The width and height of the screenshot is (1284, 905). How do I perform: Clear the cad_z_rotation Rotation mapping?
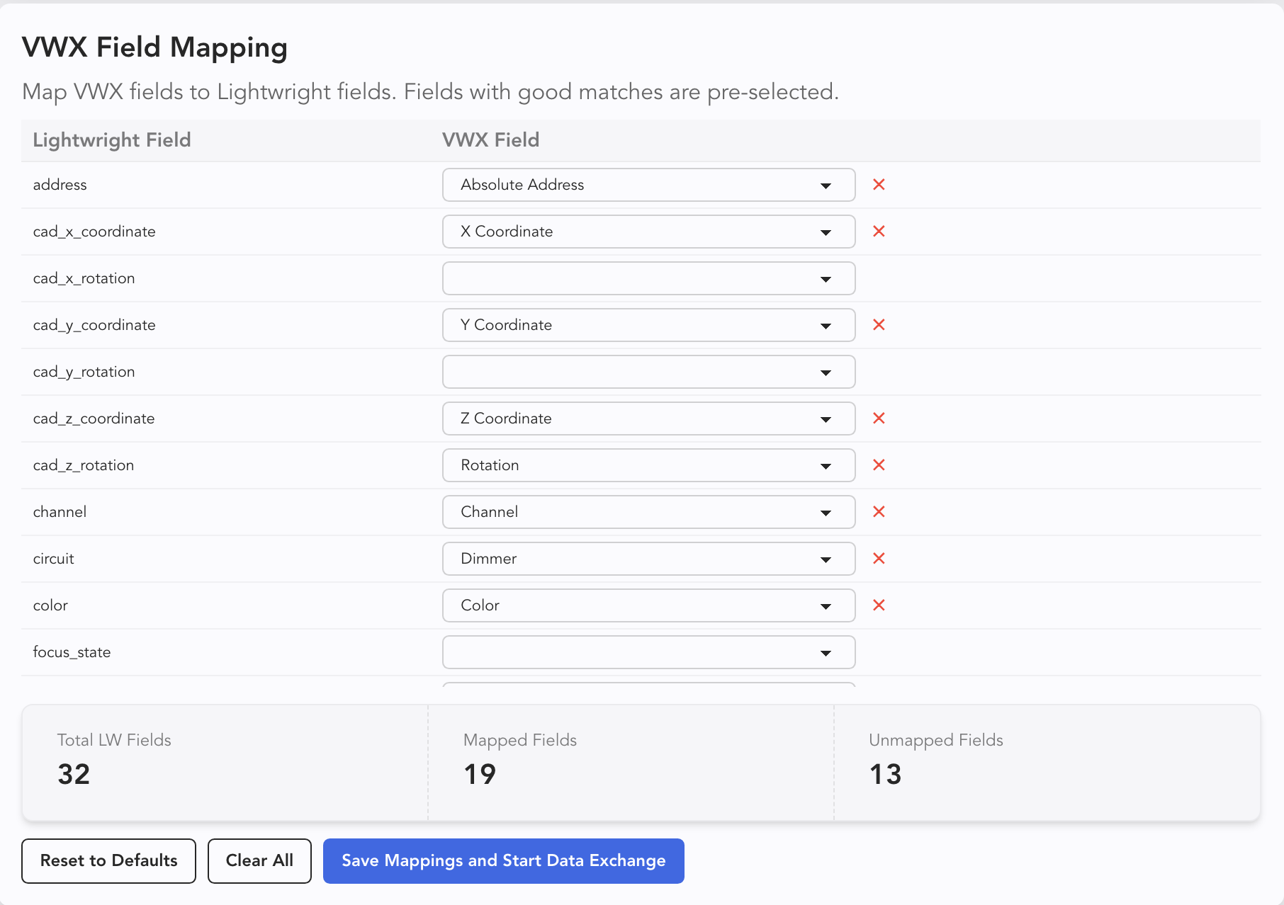[x=879, y=465]
